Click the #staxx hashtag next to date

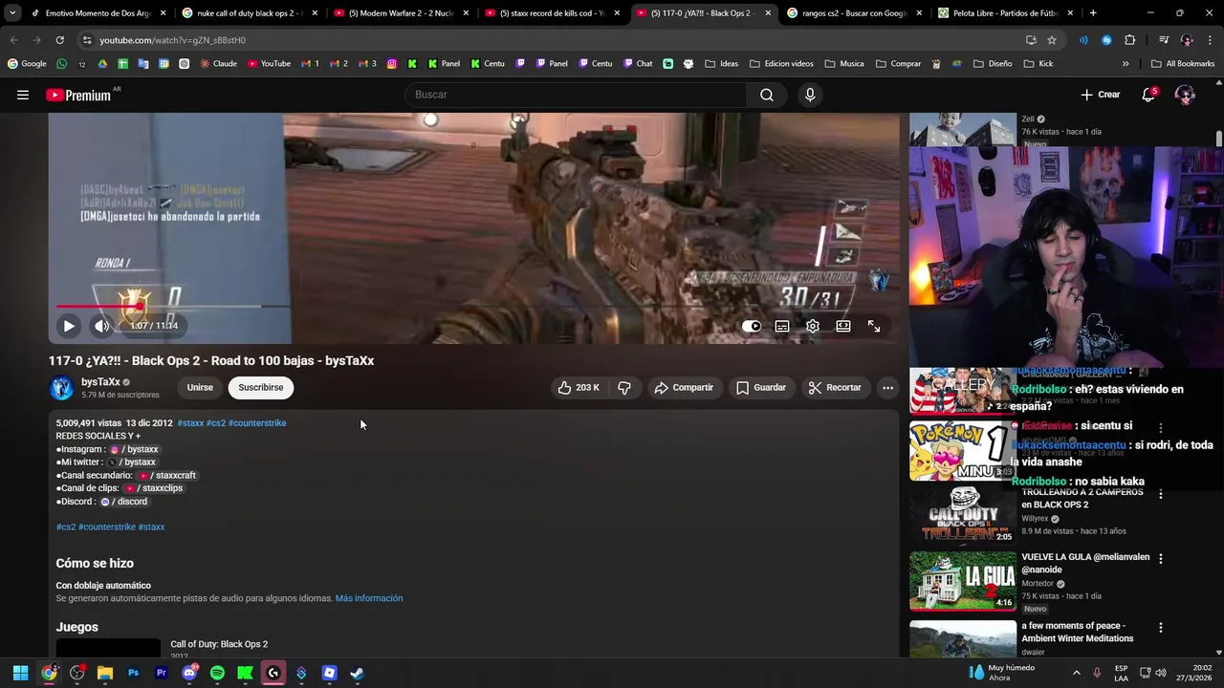pos(190,423)
